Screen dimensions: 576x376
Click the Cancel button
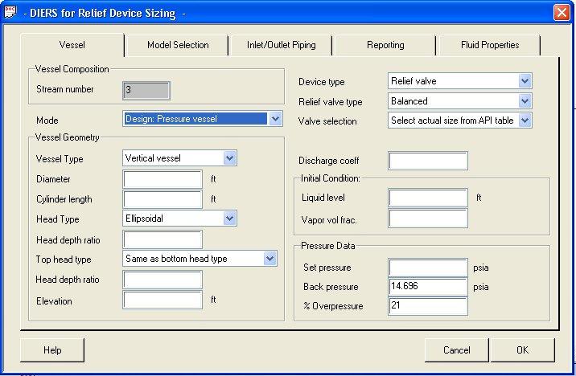tap(457, 350)
